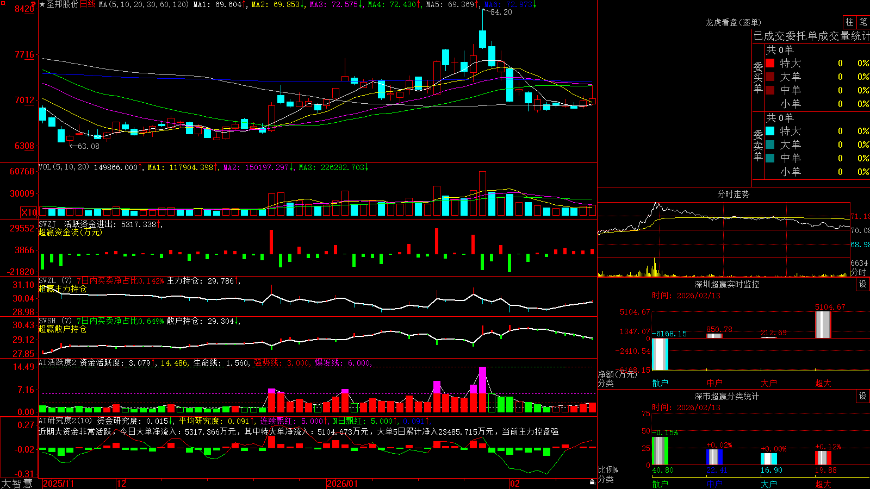The height and width of the screenshot is (489, 870).
Task: Toggle the 比例% 分类 display label
Action: coord(608,474)
